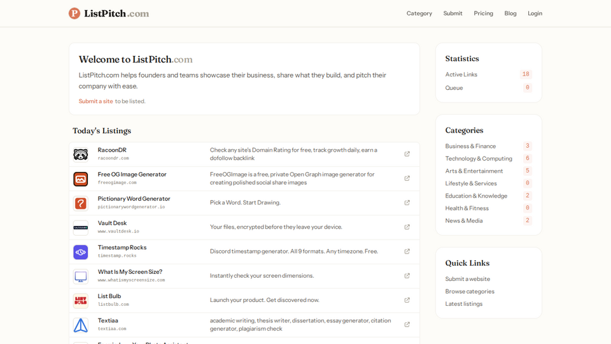Click 'Submit a website' quick link

click(x=468, y=279)
